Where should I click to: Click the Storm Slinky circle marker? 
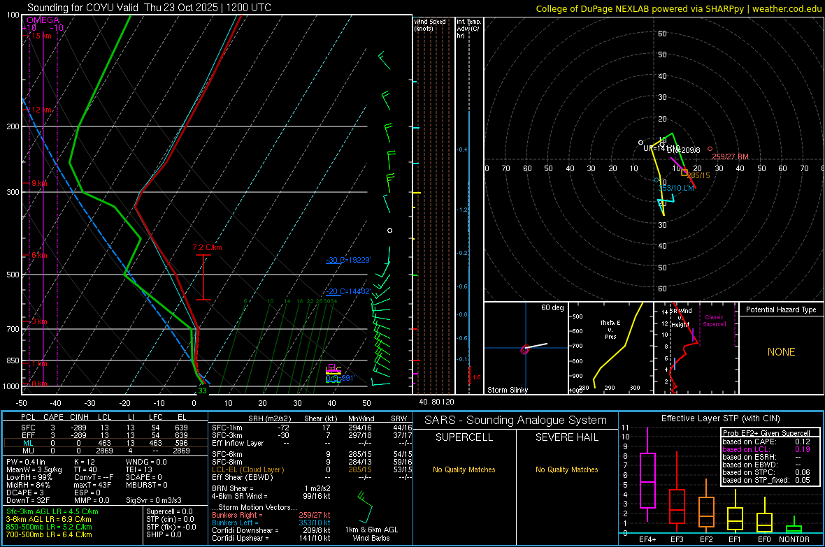coord(524,350)
